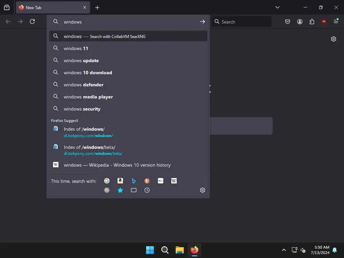This screenshot has height=258, width=344.
Task: Search this time with Amazon
Action: click(x=120, y=181)
